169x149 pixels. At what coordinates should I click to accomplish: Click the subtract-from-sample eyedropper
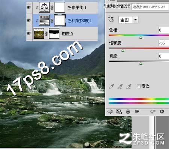128,87
